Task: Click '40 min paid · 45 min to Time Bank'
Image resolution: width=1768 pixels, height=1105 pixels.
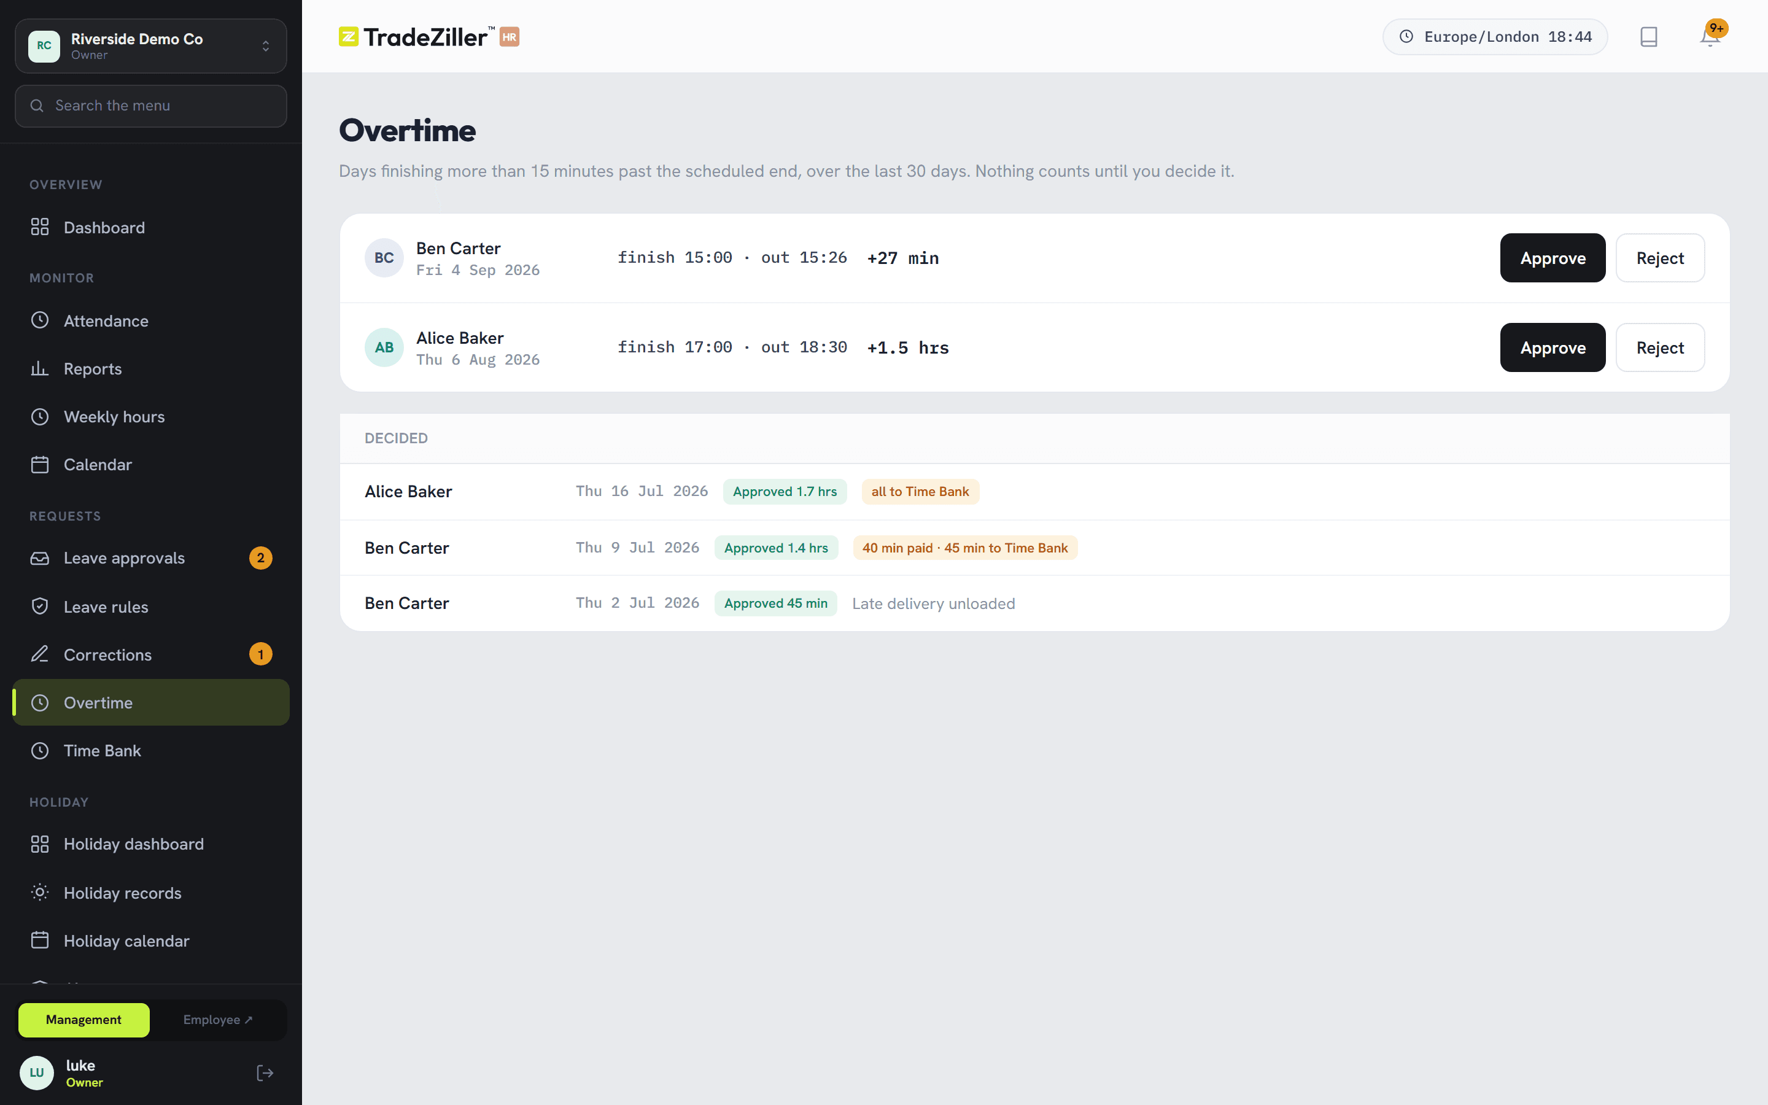Action: [x=964, y=548]
